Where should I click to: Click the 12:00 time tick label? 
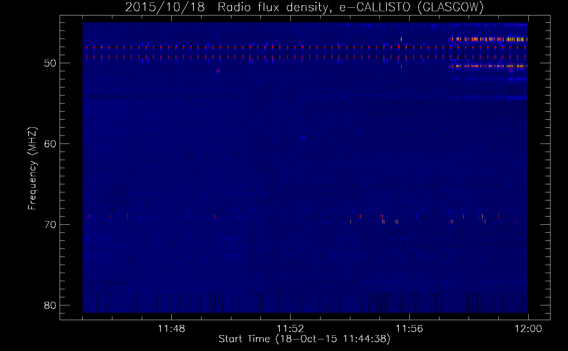tap(528, 329)
